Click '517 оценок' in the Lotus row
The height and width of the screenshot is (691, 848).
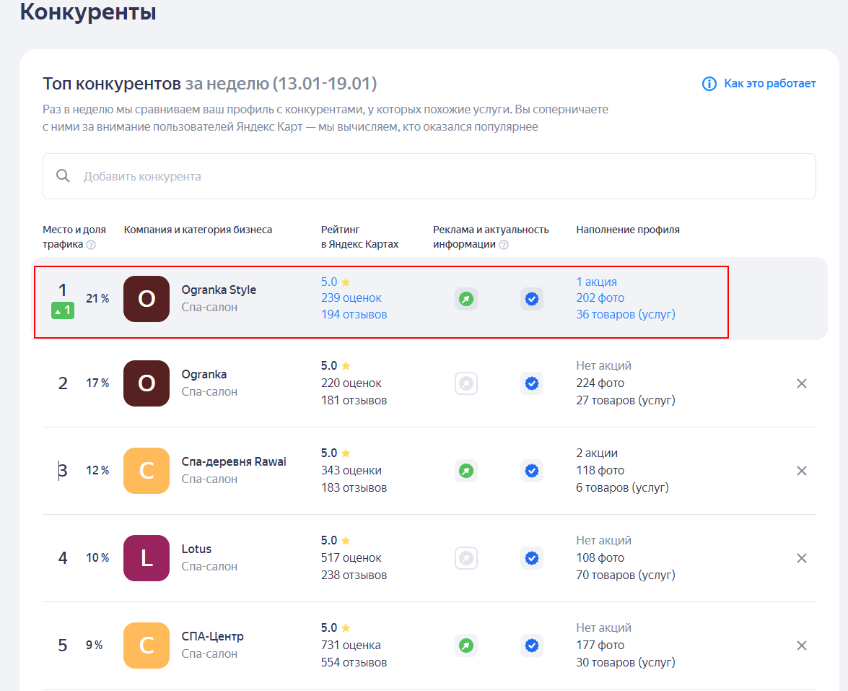coord(351,557)
